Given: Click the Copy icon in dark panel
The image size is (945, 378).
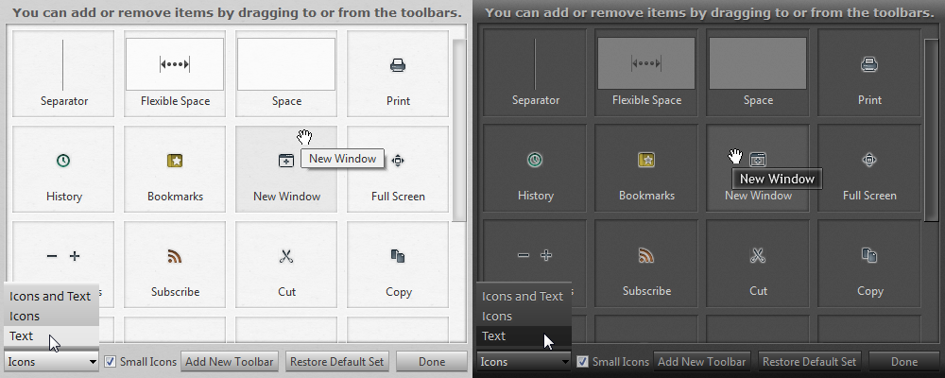Looking at the screenshot, I should pyautogui.click(x=869, y=255).
